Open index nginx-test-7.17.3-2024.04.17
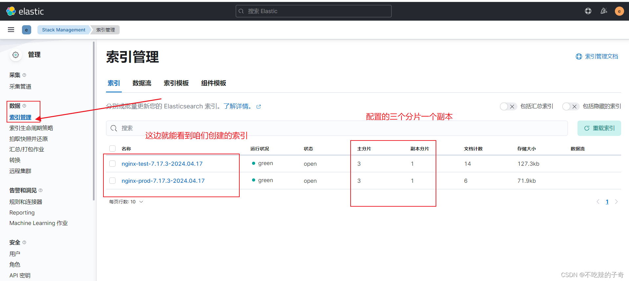The image size is (629, 281). coord(162,163)
